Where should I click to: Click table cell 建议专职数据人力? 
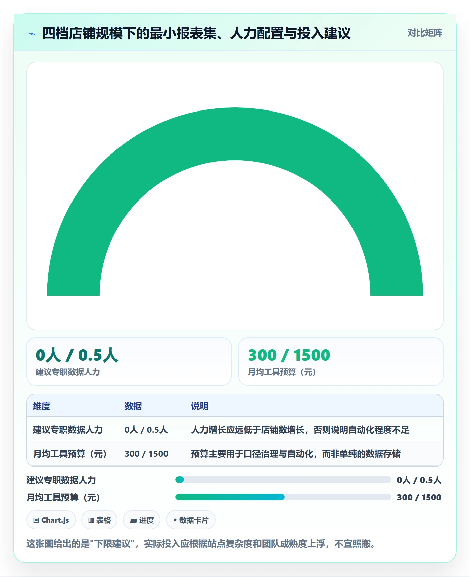(x=68, y=430)
